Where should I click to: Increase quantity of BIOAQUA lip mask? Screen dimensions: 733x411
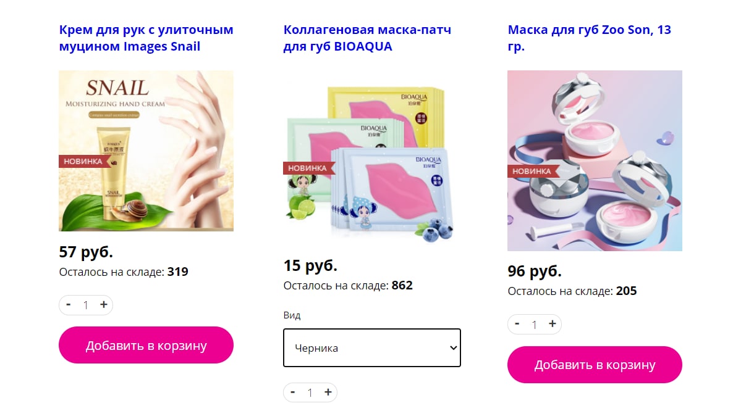pyautogui.click(x=328, y=392)
